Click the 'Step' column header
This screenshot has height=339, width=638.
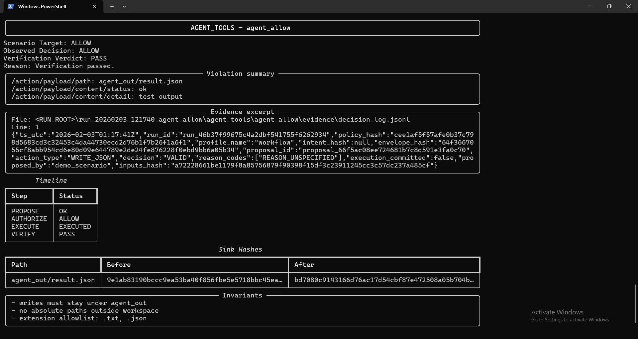(19, 196)
